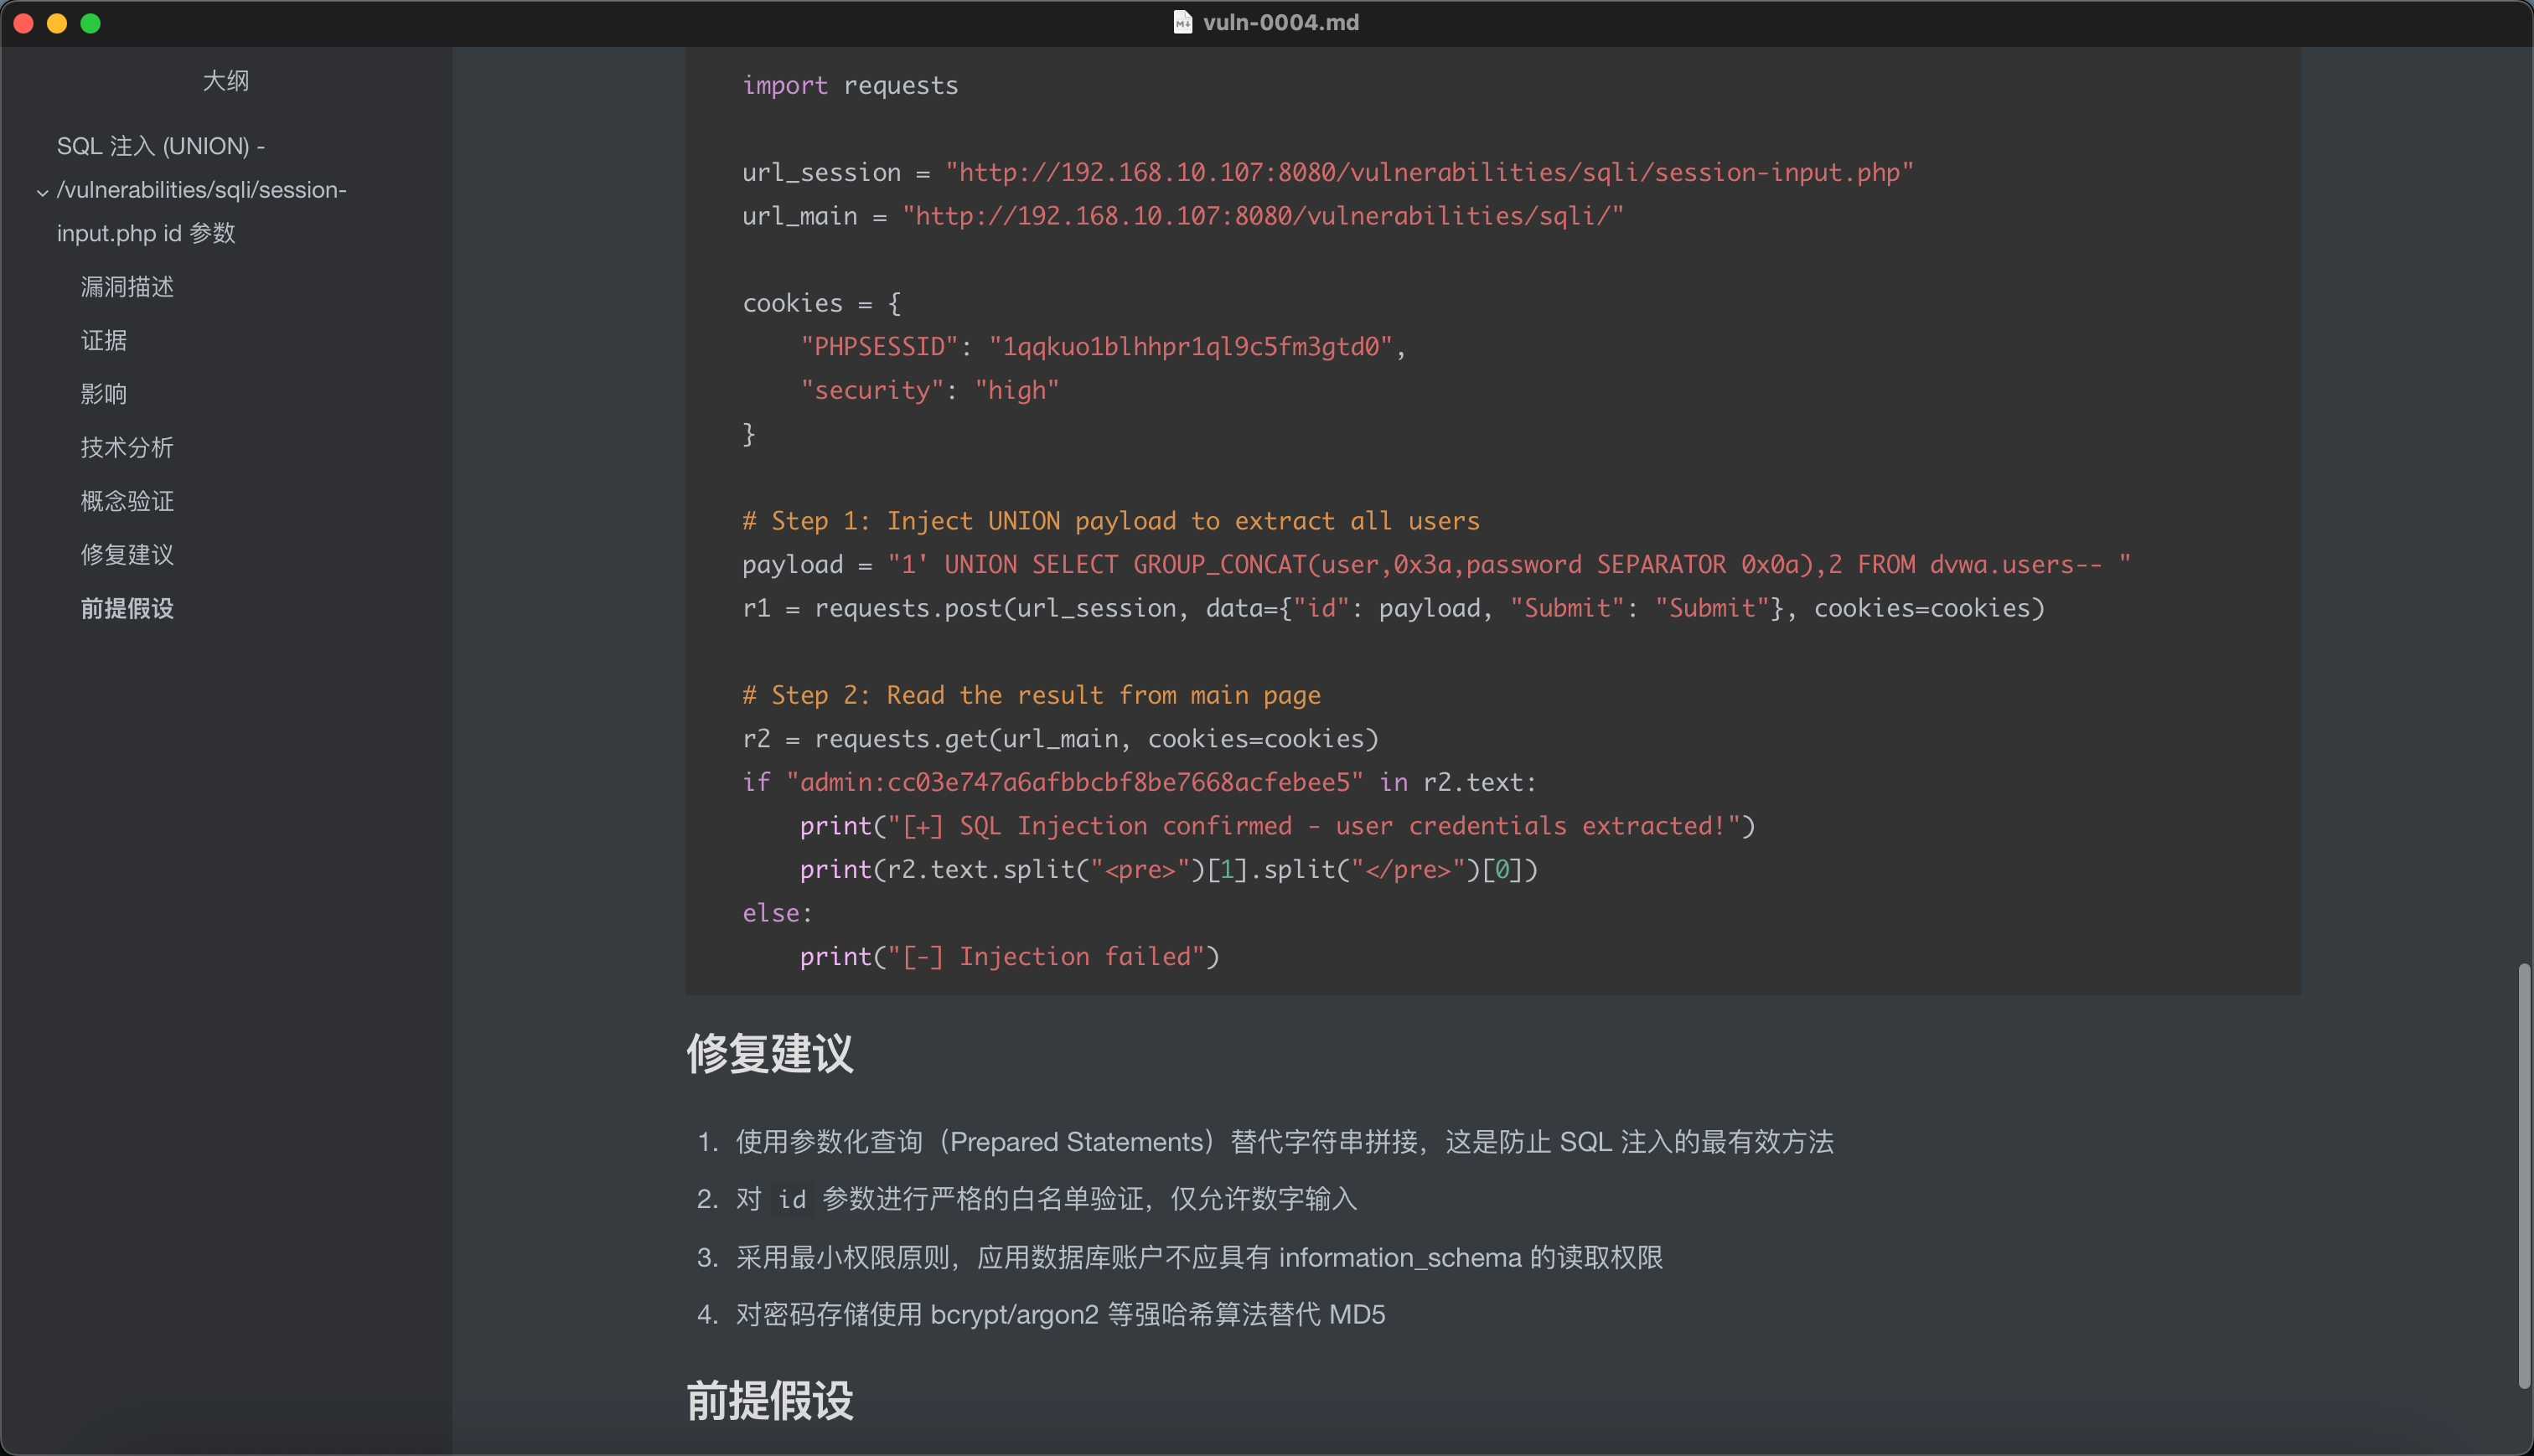Screen dimensions: 2534x1456
Task: Jump to 修复建议 in the outline sidebar
Action: [x=127, y=554]
